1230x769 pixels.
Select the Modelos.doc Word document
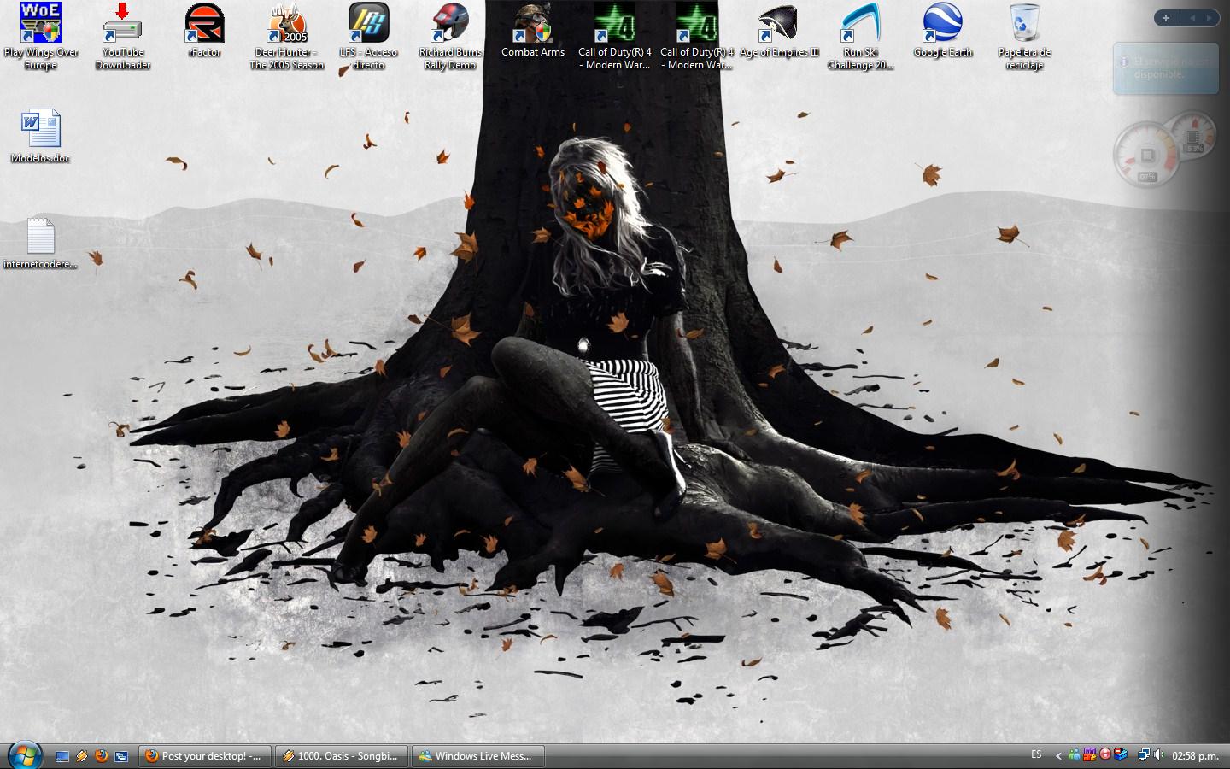[41, 136]
